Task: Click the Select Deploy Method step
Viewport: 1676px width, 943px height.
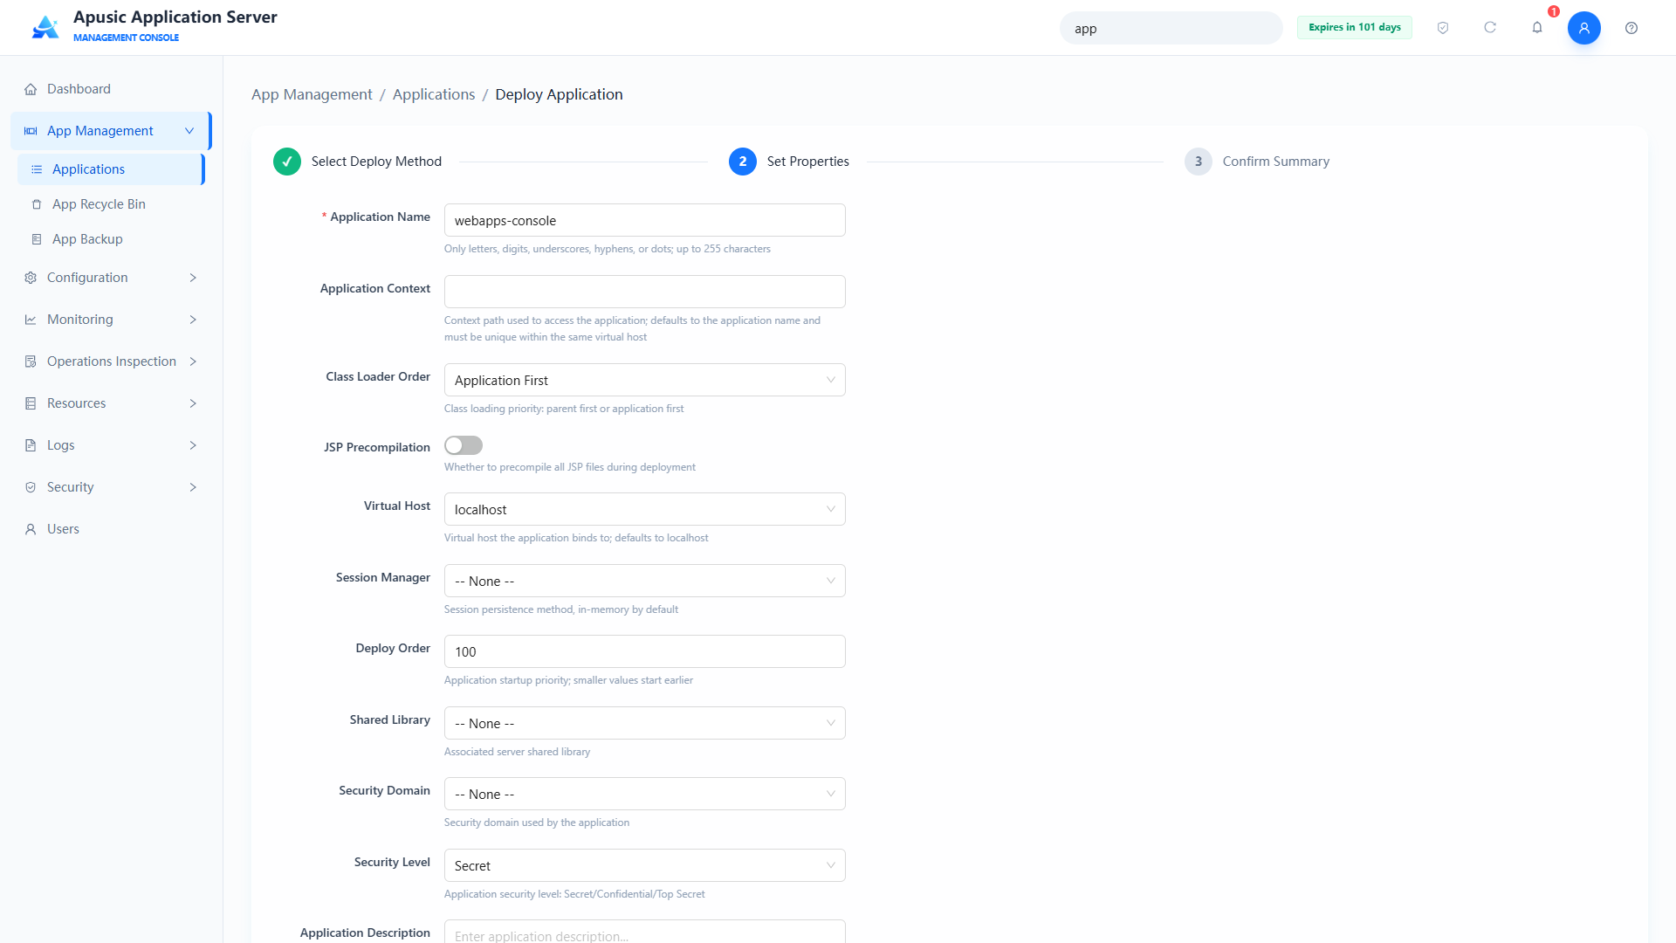Action: (x=358, y=162)
